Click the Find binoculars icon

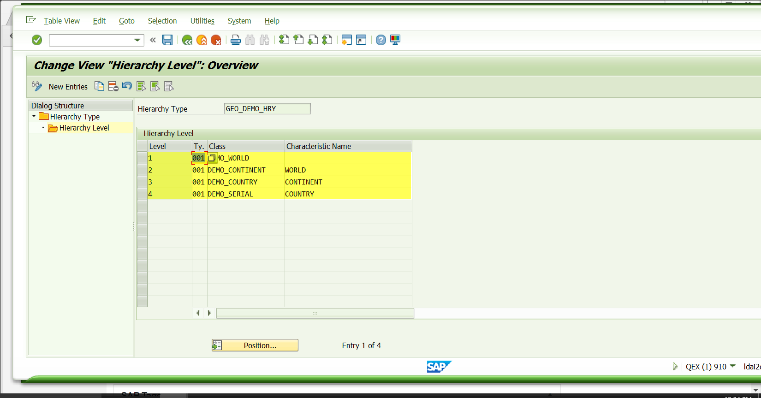coord(250,40)
